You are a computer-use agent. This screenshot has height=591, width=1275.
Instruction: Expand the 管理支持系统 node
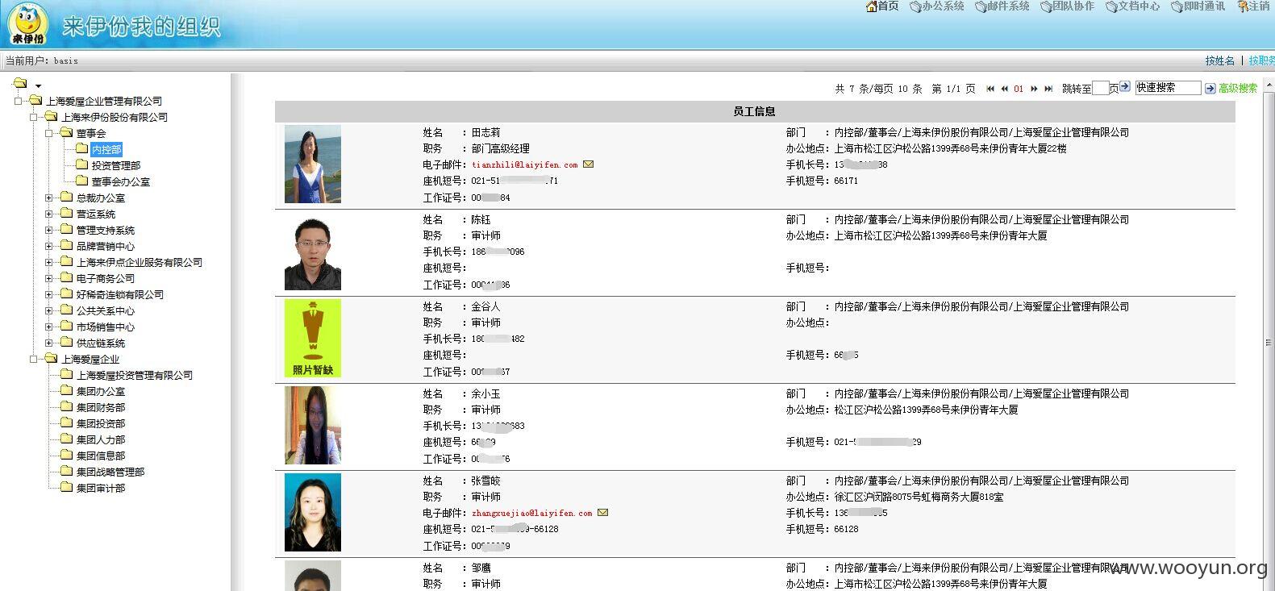tap(49, 230)
